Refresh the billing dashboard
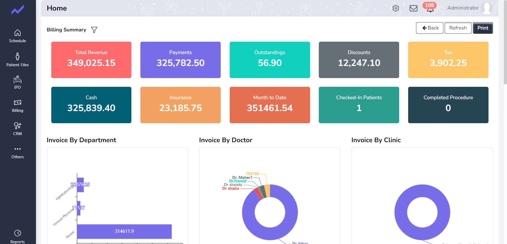507x244 pixels. (x=458, y=28)
